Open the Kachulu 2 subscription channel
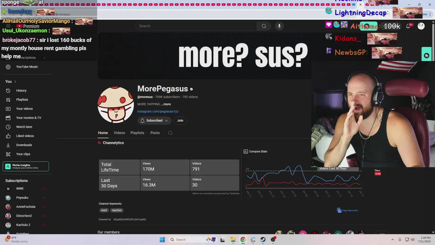Image resolution: width=435 pixels, height=245 pixels. point(23,225)
